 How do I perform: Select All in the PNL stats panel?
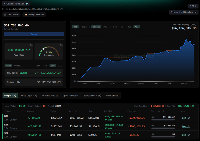(60, 66)
